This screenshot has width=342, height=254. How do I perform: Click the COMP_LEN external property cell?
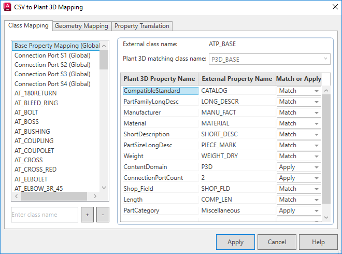click(x=238, y=200)
